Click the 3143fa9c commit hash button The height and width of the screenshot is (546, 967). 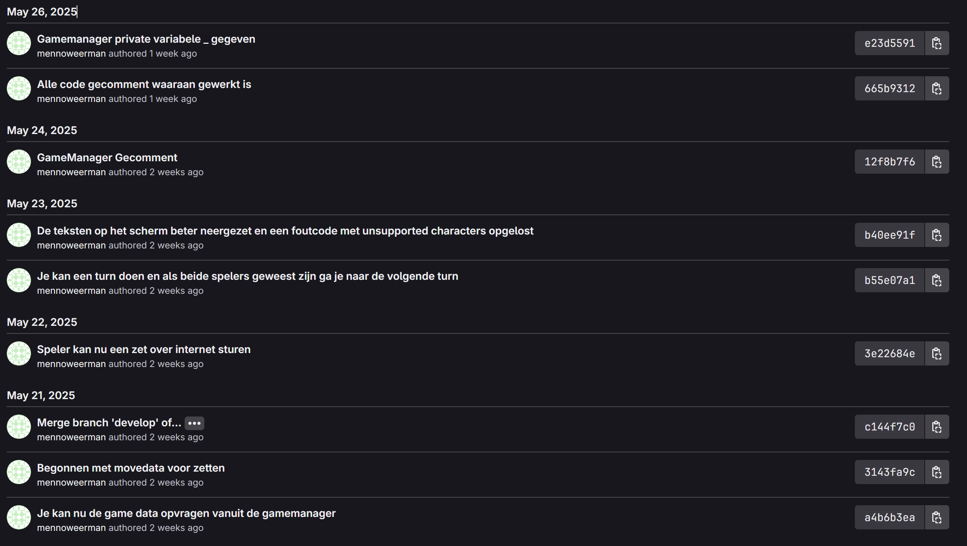(x=890, y=472)
